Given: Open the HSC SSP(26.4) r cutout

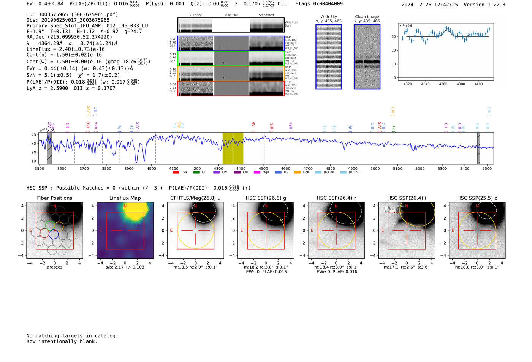Looking at the screenshot, I should [336, 231].
